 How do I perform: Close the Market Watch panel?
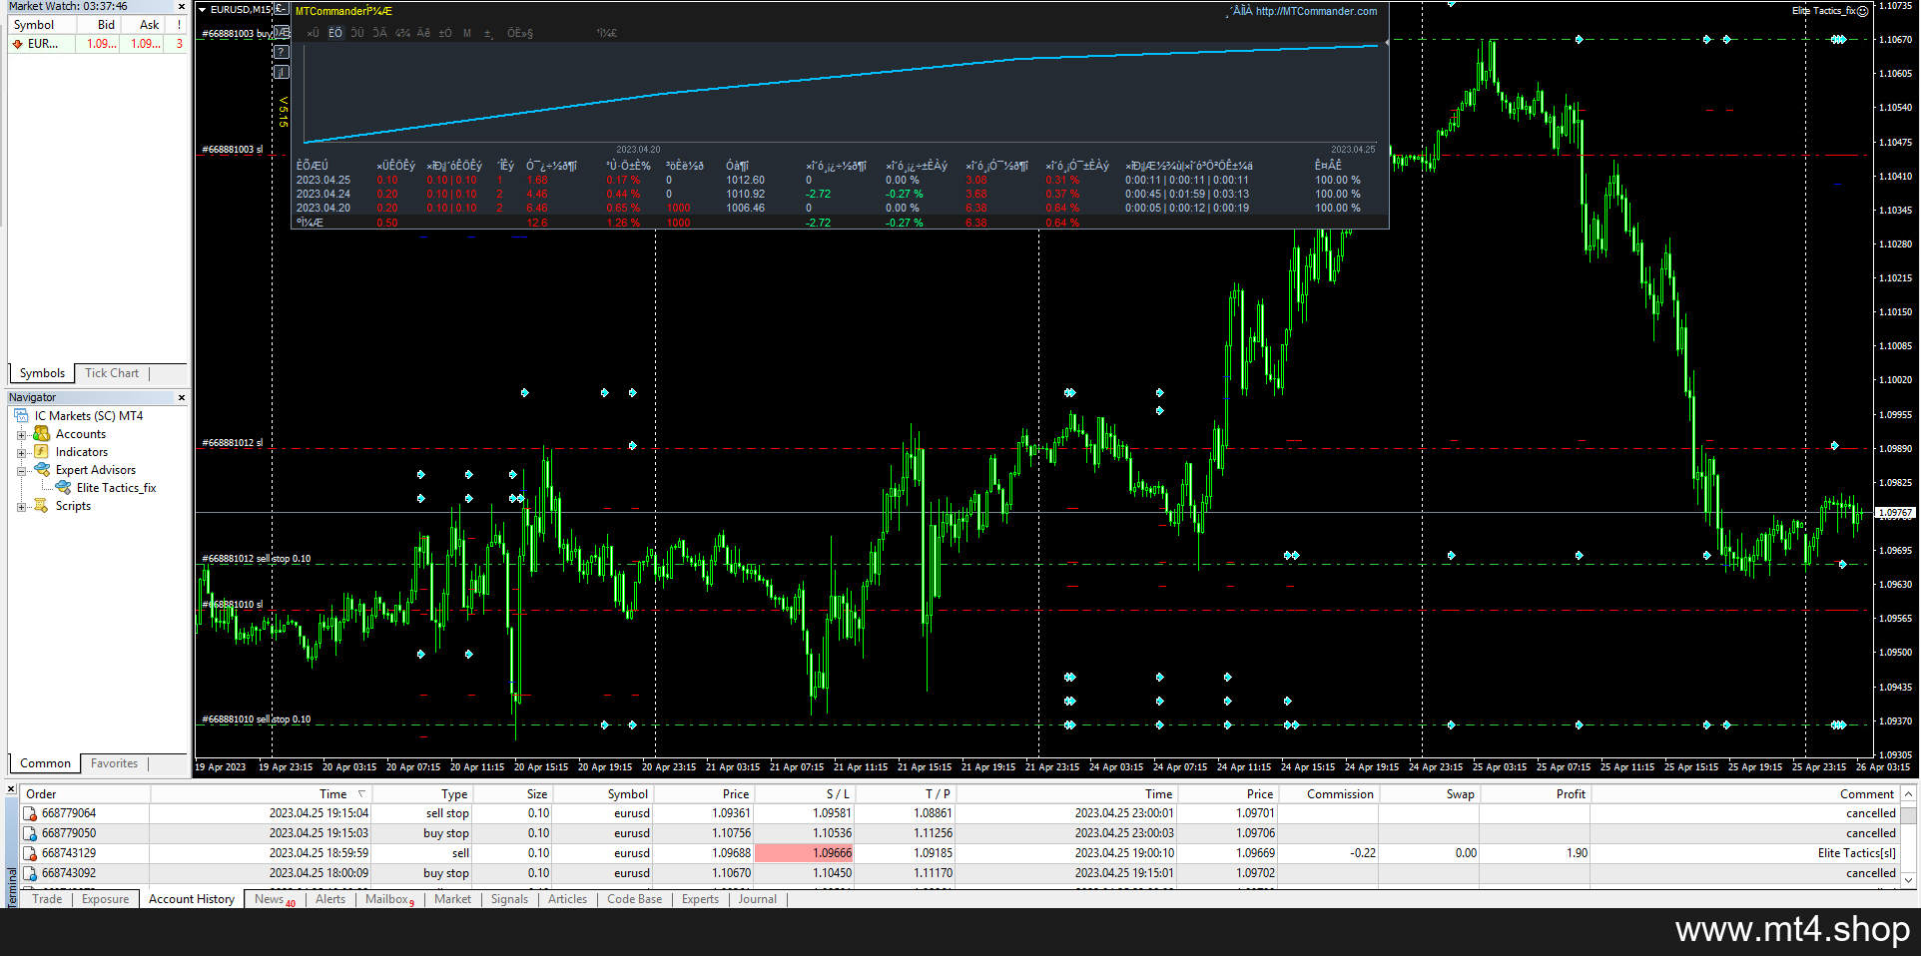pos(181,6)
